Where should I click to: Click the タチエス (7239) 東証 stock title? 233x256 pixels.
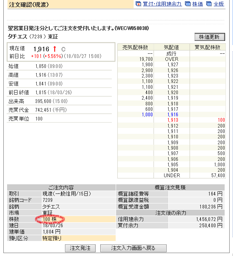click(x=33, y=37)
